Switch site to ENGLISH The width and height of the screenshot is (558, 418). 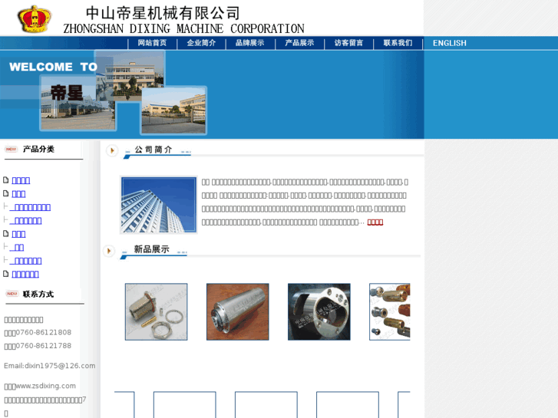tap(450, 43)
